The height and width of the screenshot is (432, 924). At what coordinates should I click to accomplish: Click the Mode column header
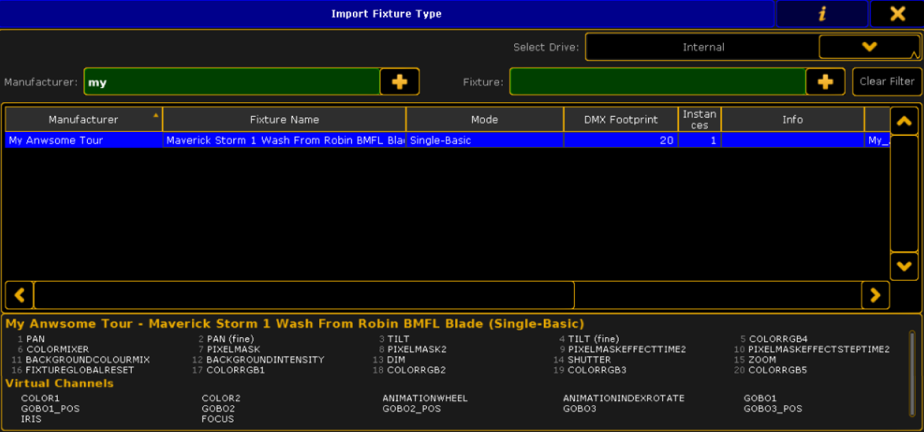coord(484,120)
